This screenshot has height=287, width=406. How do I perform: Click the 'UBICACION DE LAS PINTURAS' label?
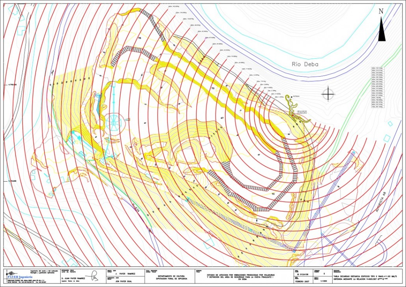[302, 112]
